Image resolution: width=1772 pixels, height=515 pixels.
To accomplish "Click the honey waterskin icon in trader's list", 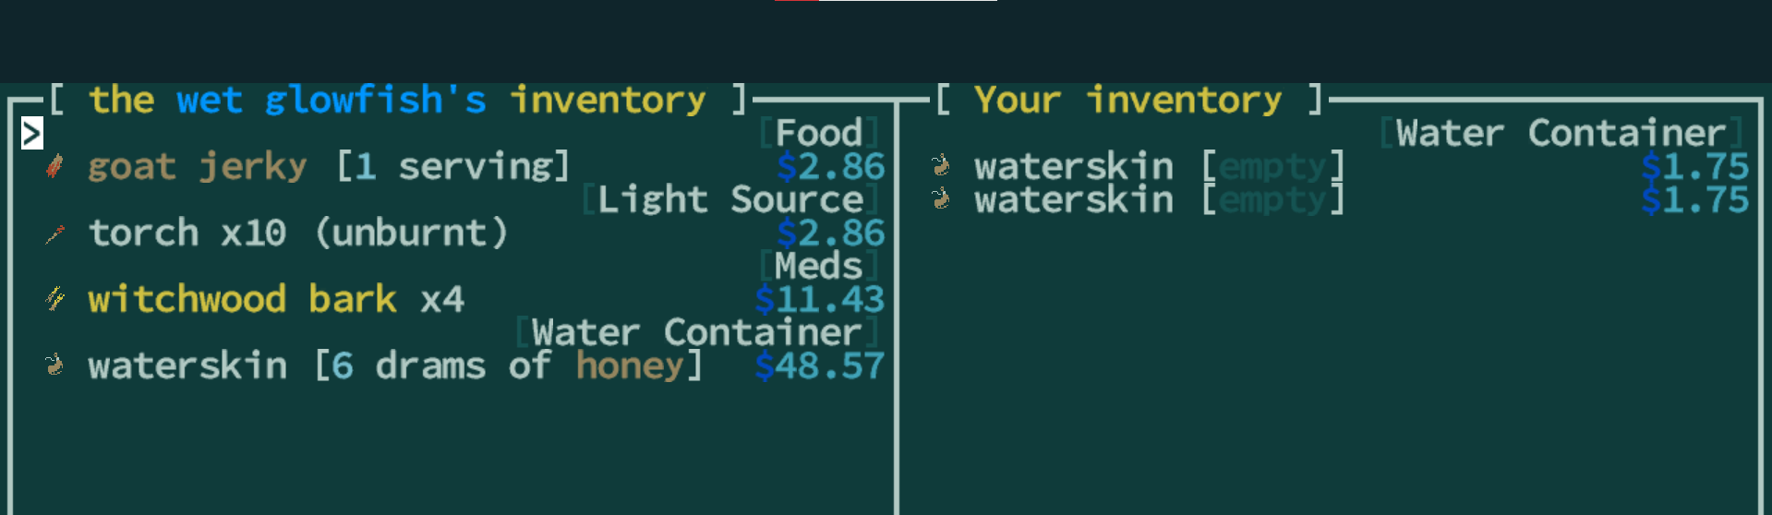I will pyautogui.click(x=54, y=365).
